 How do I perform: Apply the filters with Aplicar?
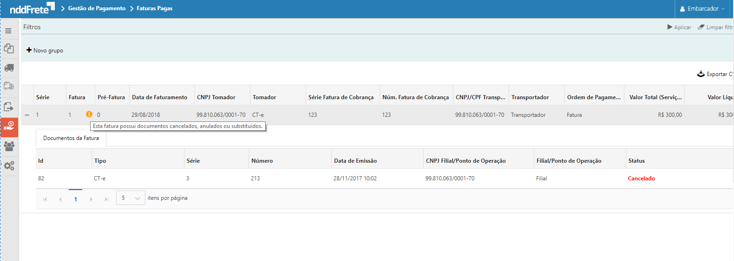point(679,27)
